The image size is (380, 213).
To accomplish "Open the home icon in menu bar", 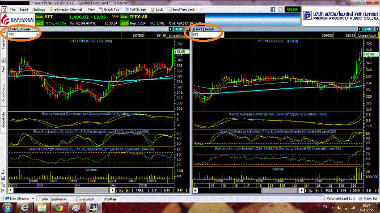I will pyautogui.click(x=4, y=9).
